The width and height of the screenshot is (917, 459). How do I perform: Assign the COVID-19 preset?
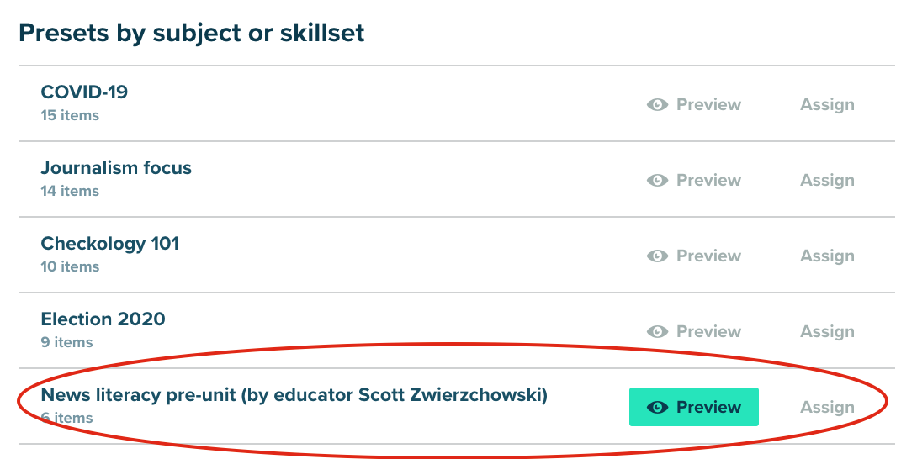click(x=827, y=105)
